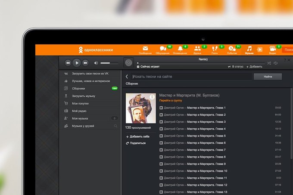Open Video camera icon in header
293x195 pixels.
click(272, 49)
